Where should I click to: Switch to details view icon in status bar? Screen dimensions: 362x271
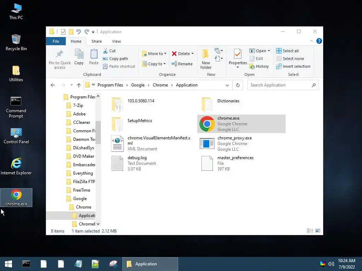click(x=310, y=231)
